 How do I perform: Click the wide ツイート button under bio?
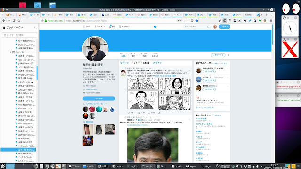coord(99,99)
